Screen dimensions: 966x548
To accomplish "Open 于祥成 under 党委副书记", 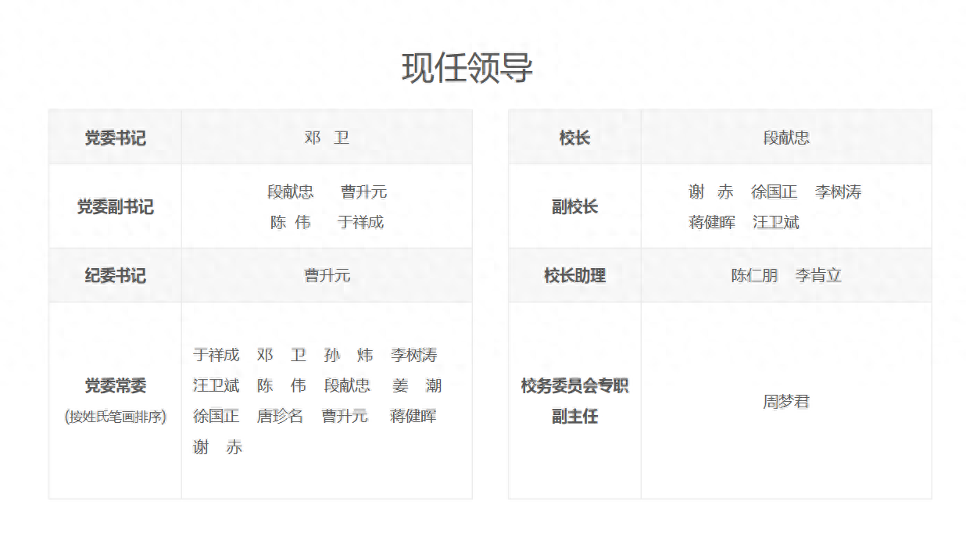I will pos(360,222).
